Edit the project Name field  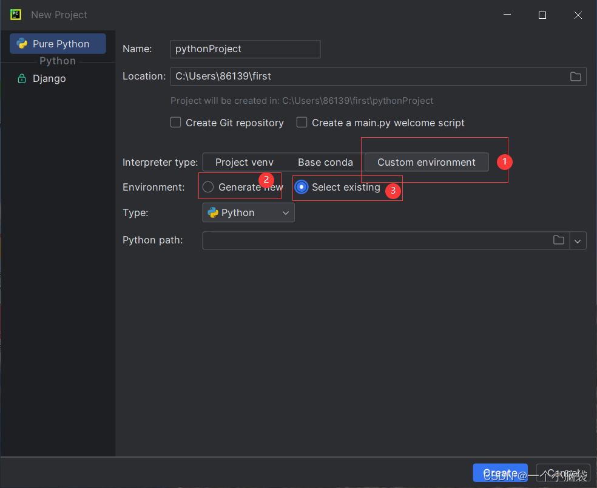point(245,49)
